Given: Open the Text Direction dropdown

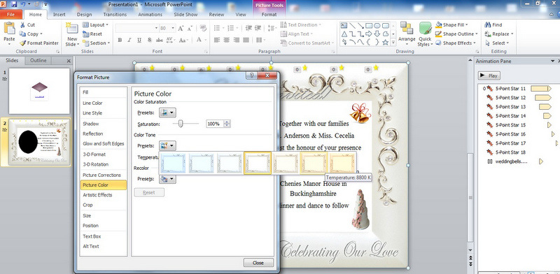Looking at the screenshot, I should pyautogui.click(x=301, y=24).
